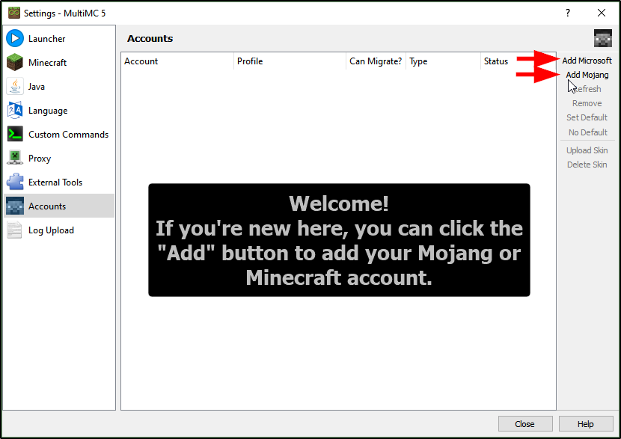Close the Settings window via title bar X
The height and width of the screenshot is (439, 621).
point(602,13)
